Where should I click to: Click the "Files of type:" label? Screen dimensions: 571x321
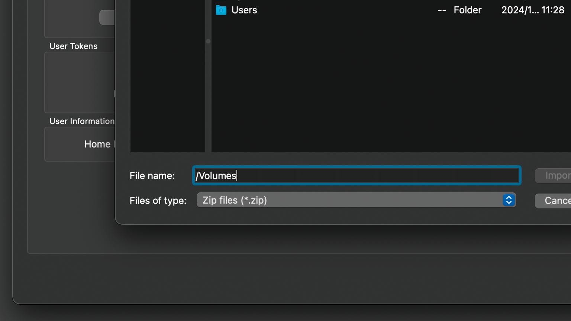click(x=158, y=201)
